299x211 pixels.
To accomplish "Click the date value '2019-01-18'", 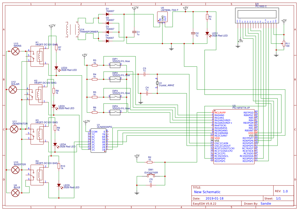I will click(x=214, y=198).
